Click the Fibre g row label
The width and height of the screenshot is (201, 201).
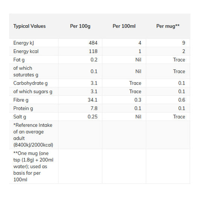[21, 100]
